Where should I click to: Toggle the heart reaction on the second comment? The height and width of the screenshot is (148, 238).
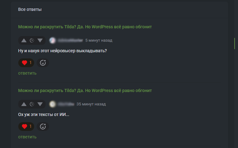(x=26, y=127)
